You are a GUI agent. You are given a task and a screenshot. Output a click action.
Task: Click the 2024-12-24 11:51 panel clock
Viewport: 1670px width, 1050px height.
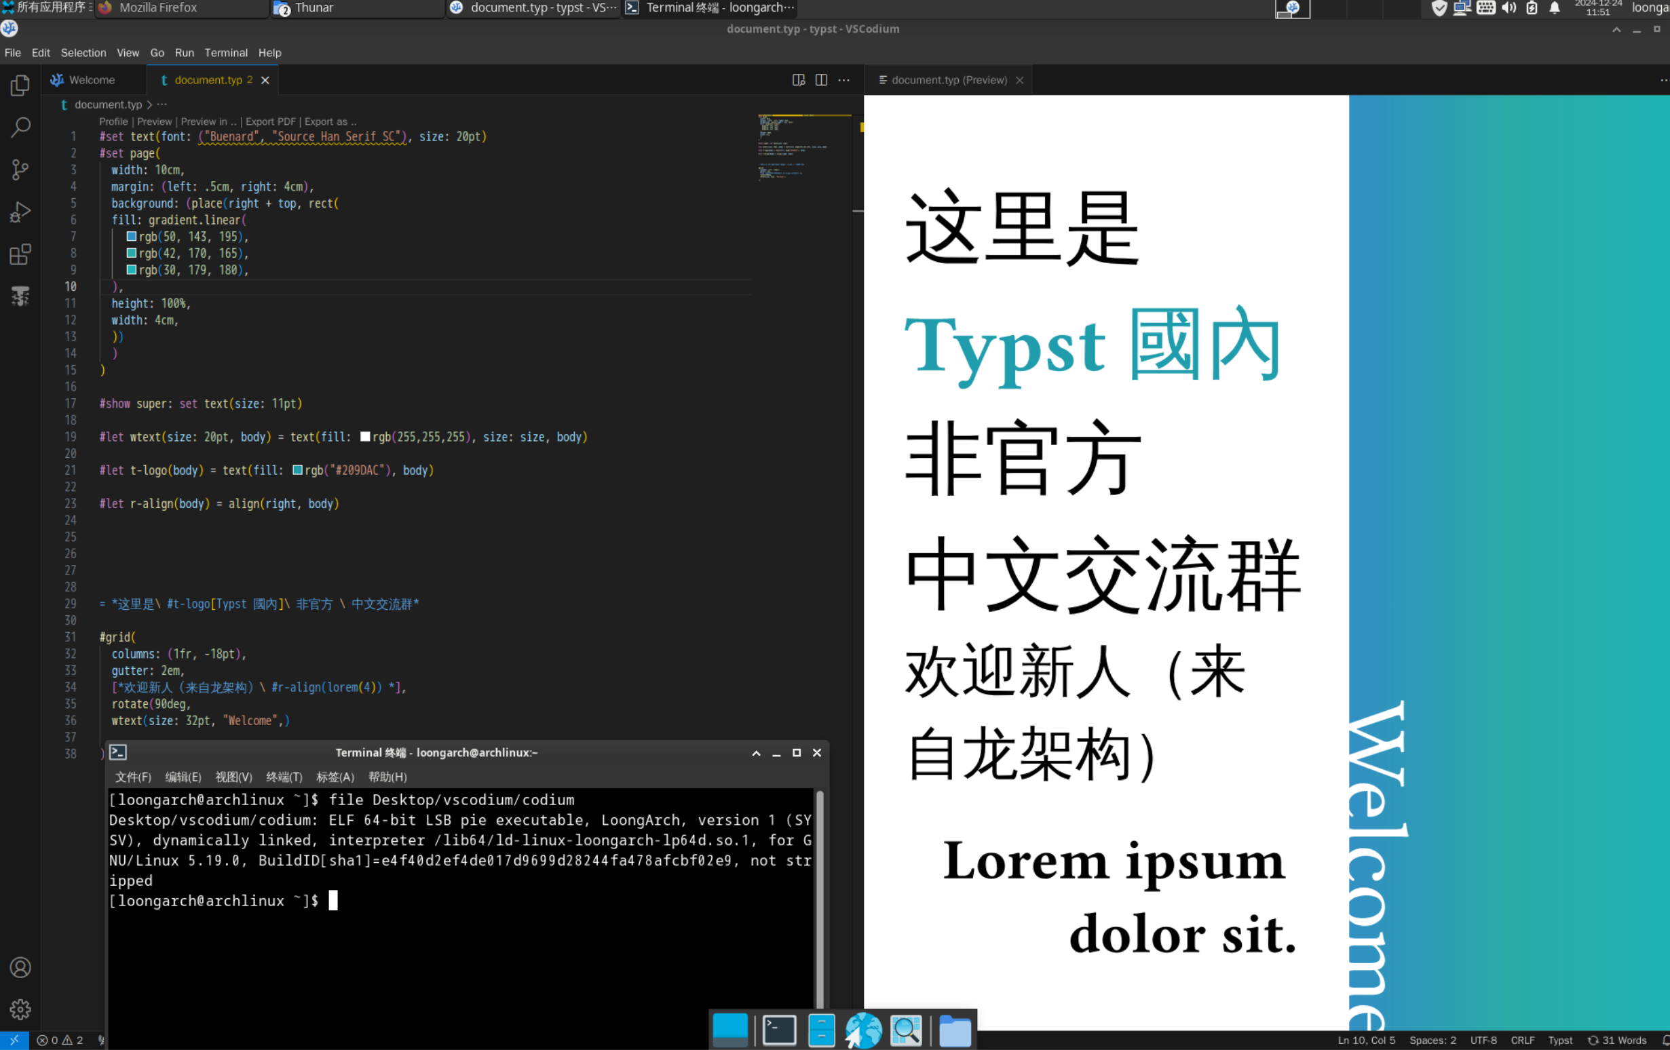(1598, 8)
